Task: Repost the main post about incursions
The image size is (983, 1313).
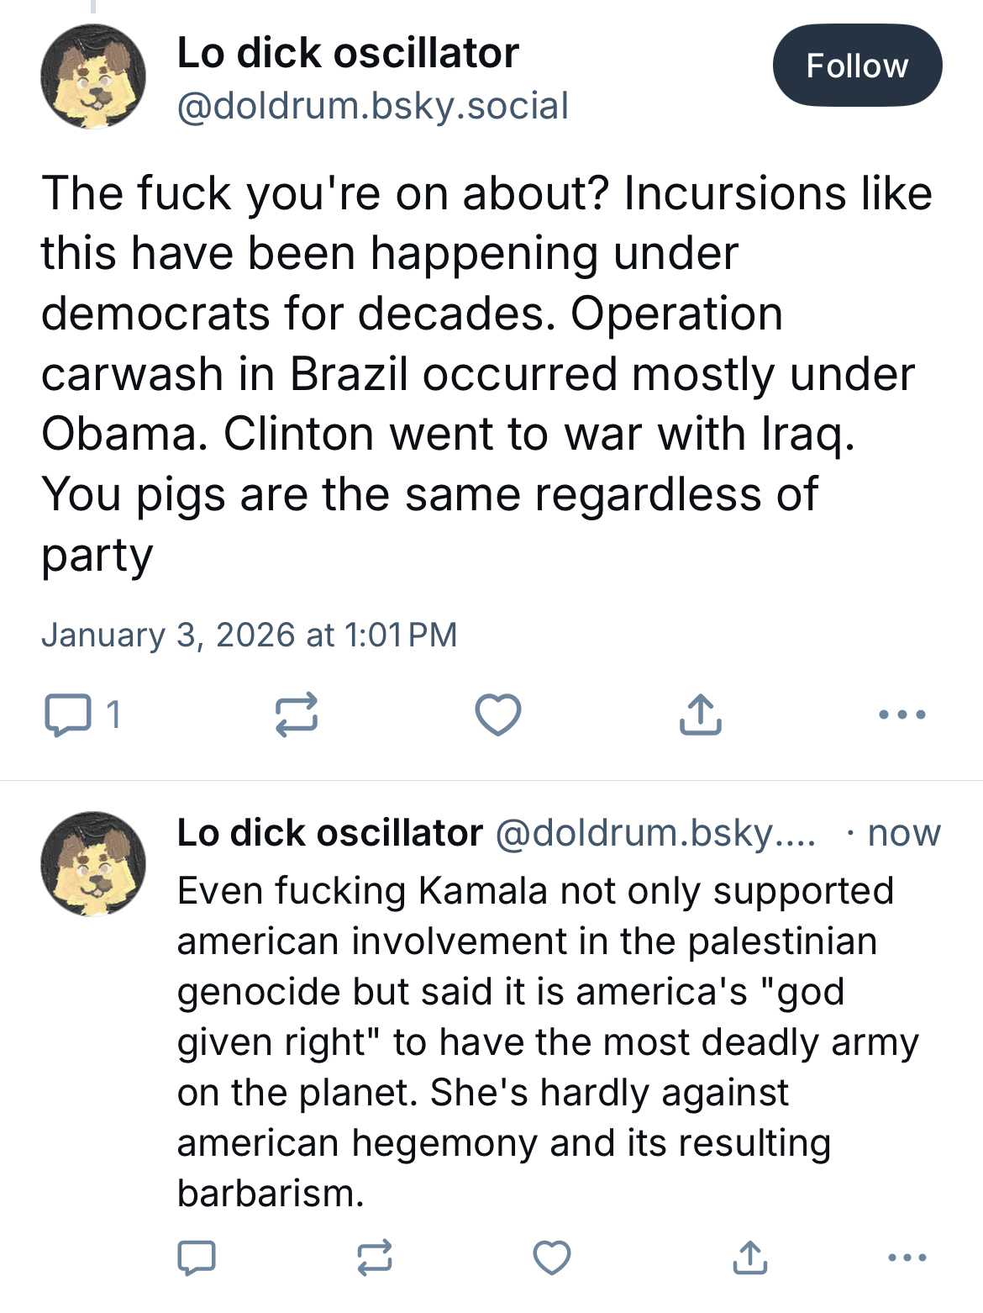Action: [x=297, y=715]
